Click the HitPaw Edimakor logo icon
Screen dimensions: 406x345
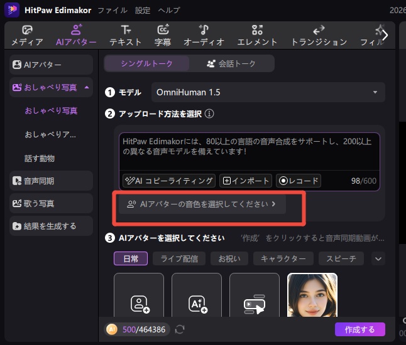12,10
